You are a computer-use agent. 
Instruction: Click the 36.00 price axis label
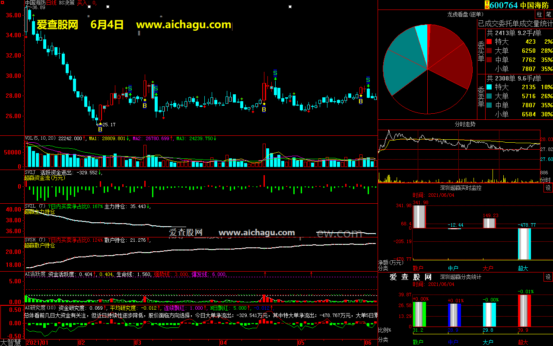(x=13, y=15)
